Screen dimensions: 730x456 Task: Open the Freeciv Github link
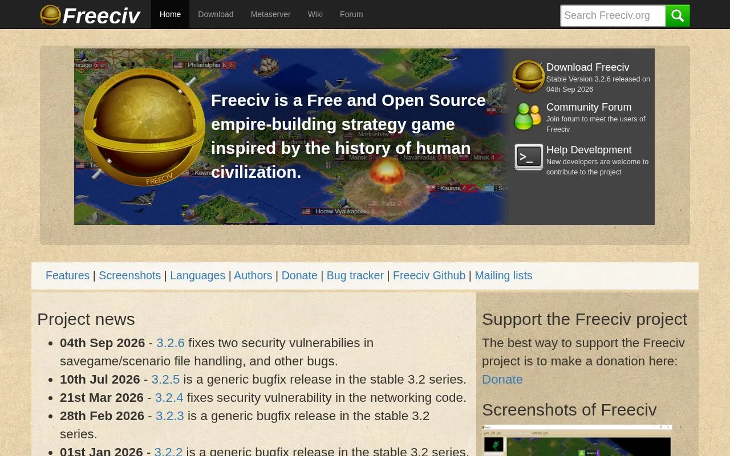(x=429, y=275)
